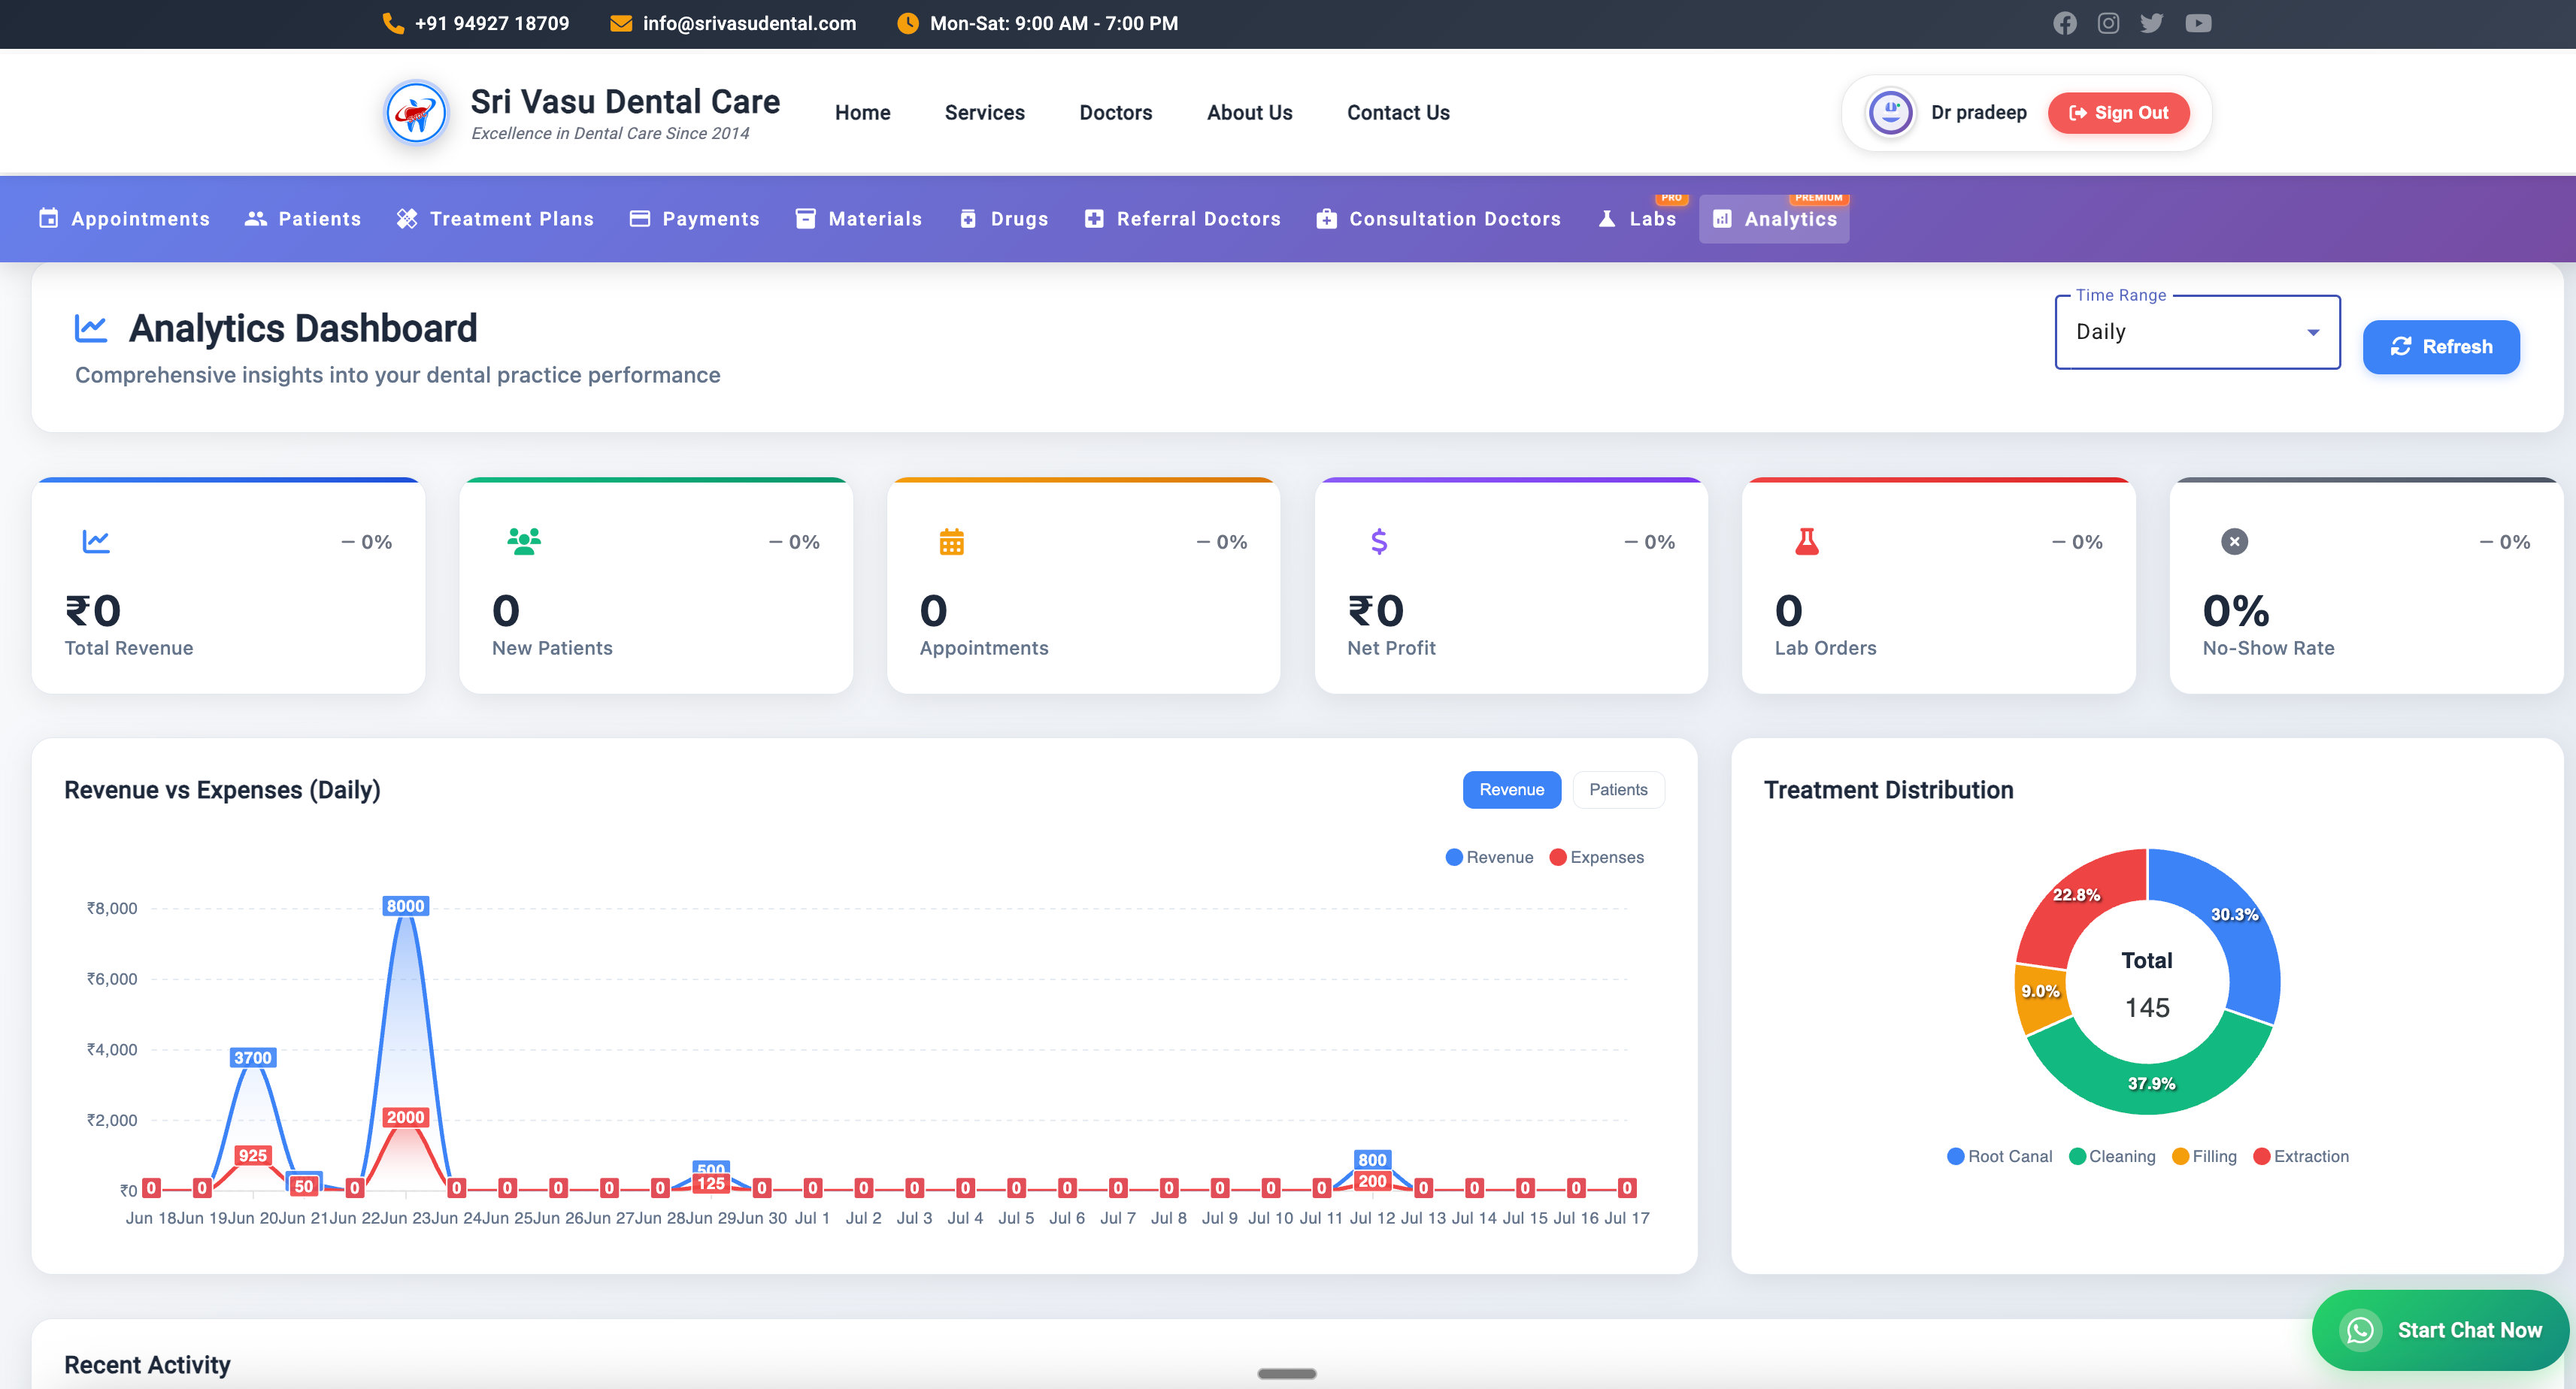Click the Sri Vasu Dental Care logo
Screen dimensions: 2576x1389
coord(416,113)
